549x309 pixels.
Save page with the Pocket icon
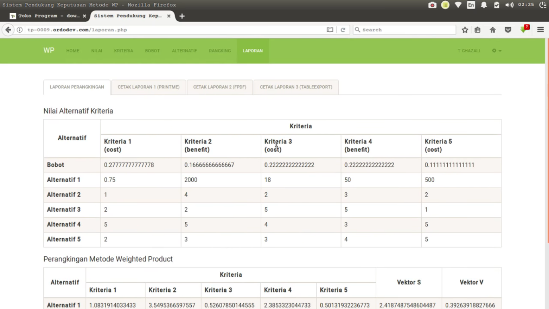point(508,30)
